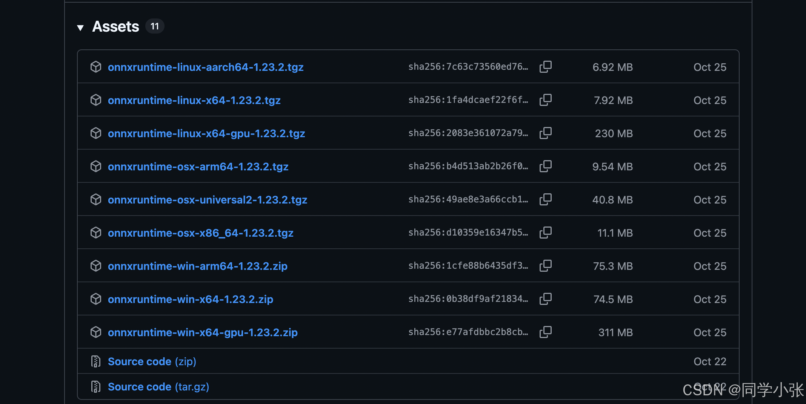Click Oct 22 date on Source code (zip) row
Screen dimensions: 806x404
tap(710, 361)
